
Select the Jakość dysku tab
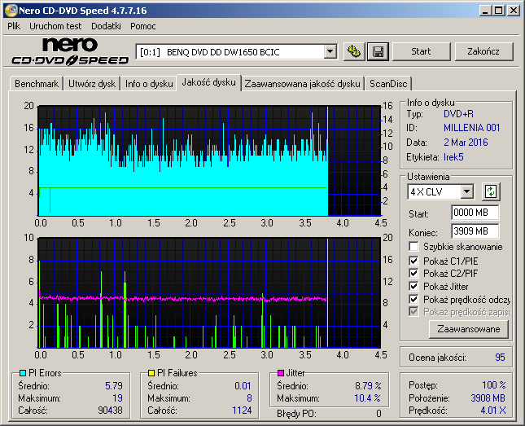208,82
